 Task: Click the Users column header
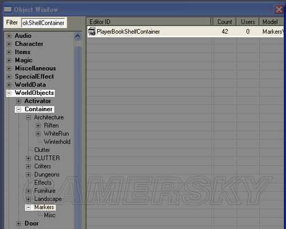coord(248,22)
